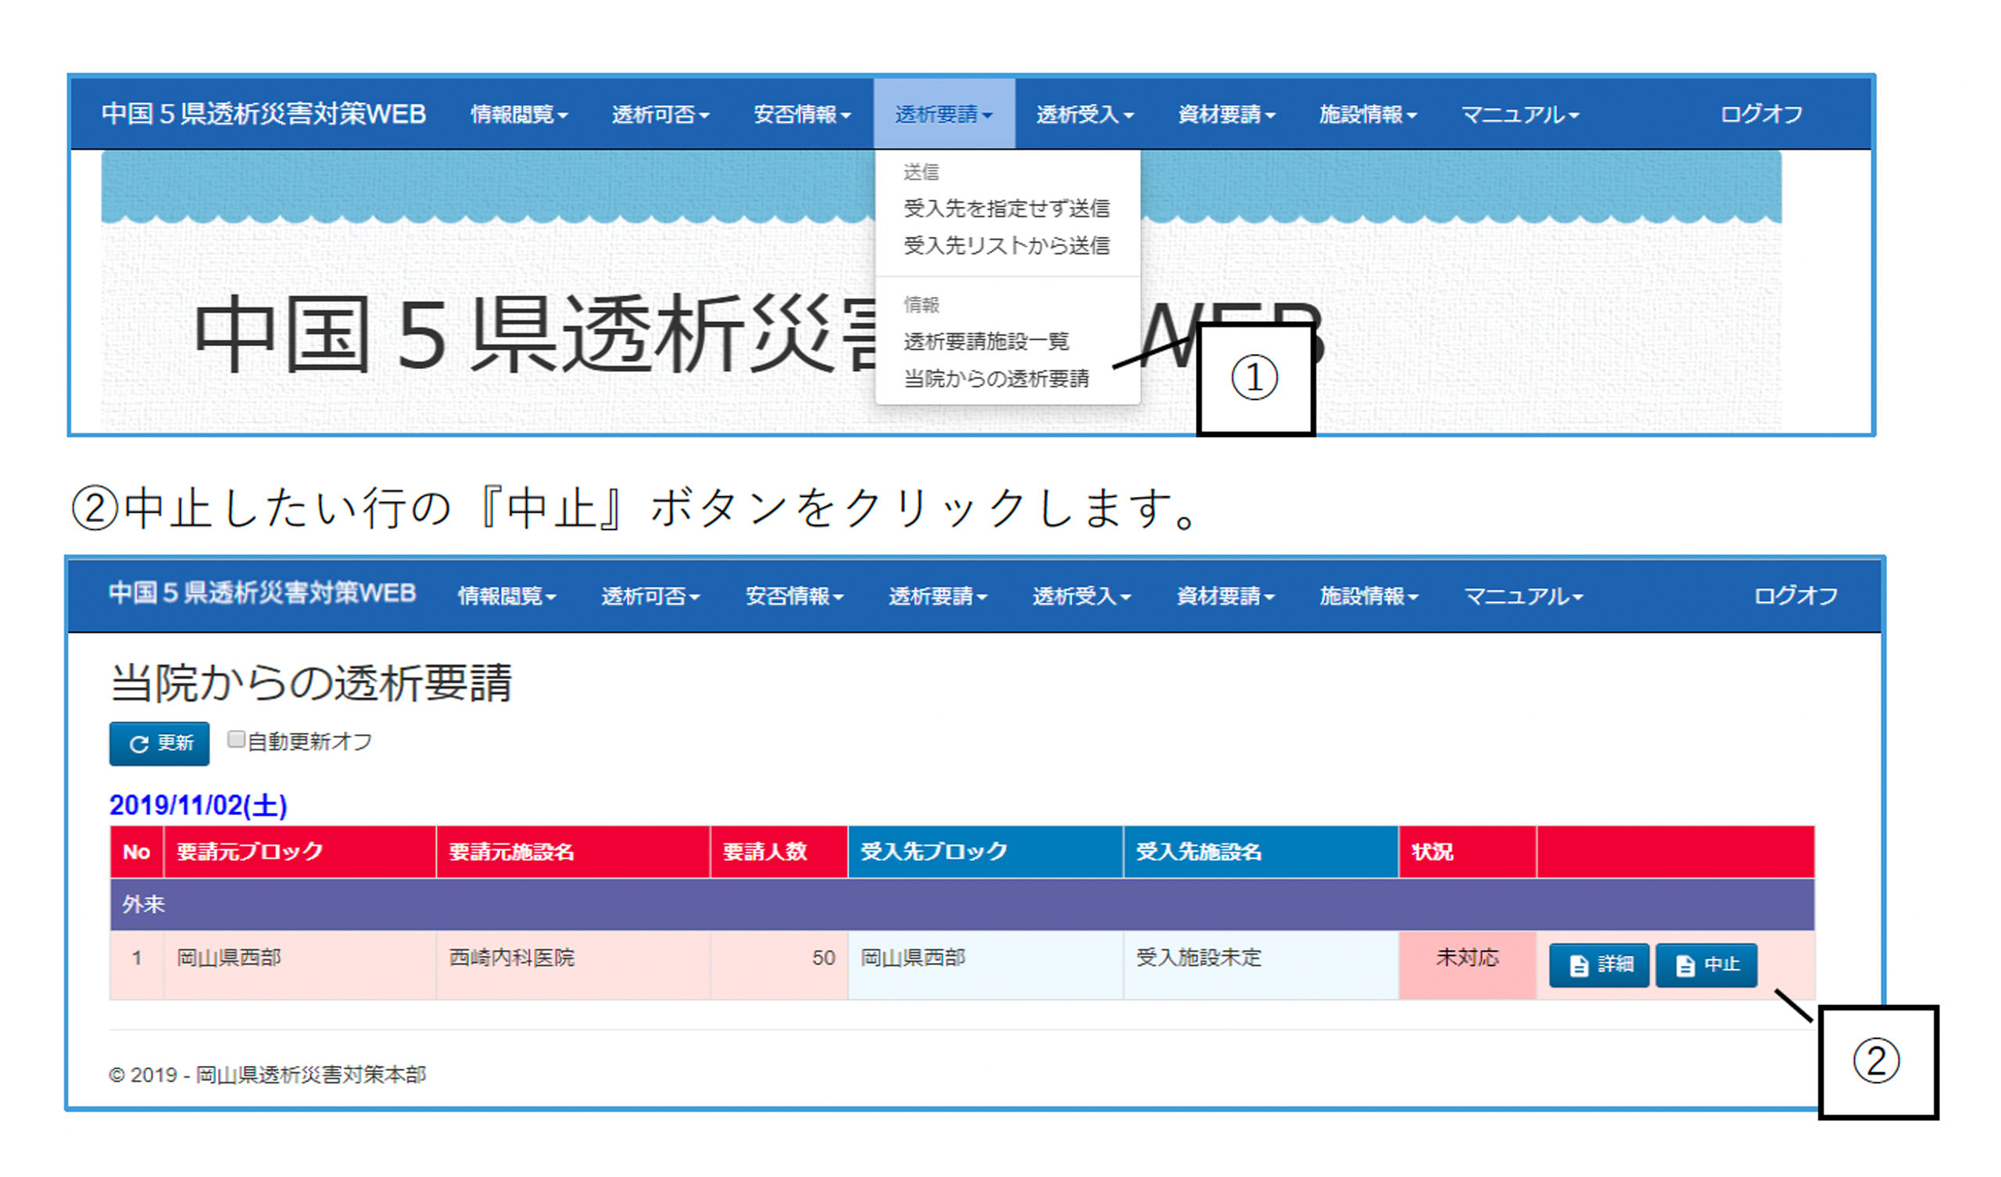Click 中国5県透析災害対策WEB brand link in top navbar

coord(263,114)
